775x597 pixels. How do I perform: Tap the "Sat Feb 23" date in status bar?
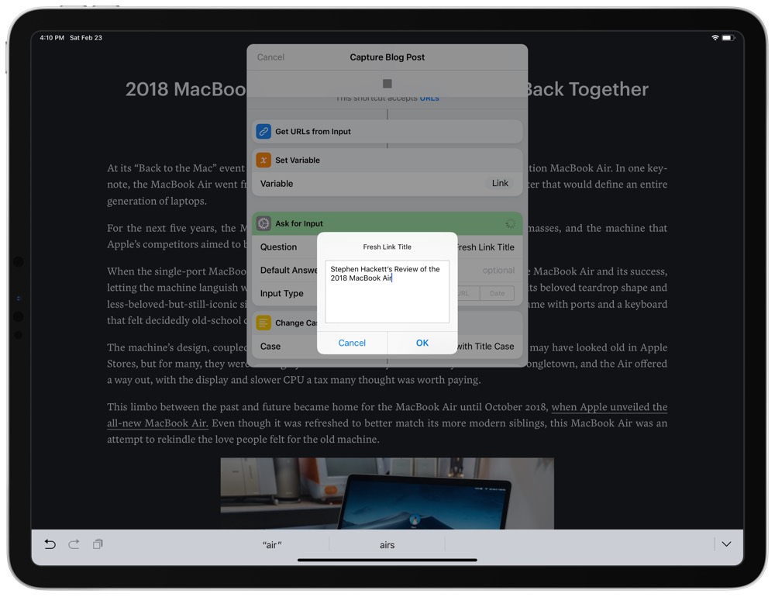tap(86, 37)
